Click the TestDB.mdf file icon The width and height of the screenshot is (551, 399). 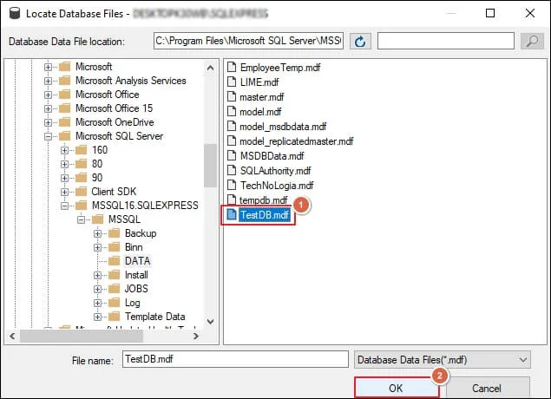point(231,214)
